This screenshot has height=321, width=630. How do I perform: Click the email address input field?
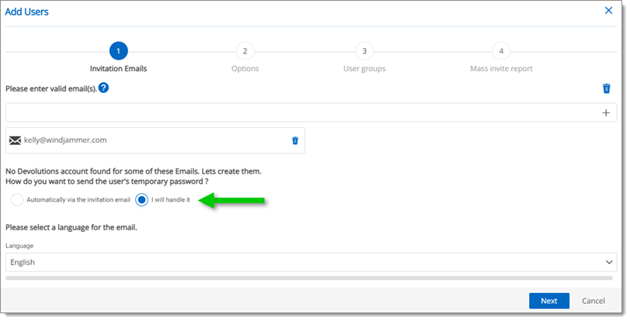point(301,112)
